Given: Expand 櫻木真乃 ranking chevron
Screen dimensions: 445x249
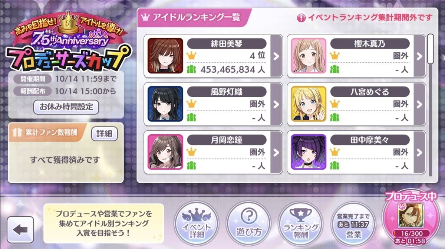Looking at the screenshot, I should click(419, 56).
